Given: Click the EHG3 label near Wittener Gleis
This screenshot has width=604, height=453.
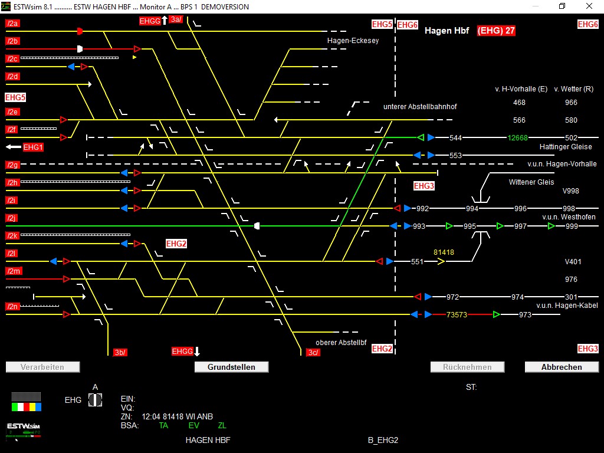Looking at the screenshot, I should pyautogui.click(x=424, y=186).
